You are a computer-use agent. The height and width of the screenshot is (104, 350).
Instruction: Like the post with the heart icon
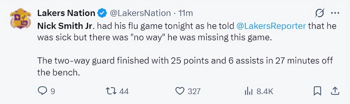(x=179, y=91)
